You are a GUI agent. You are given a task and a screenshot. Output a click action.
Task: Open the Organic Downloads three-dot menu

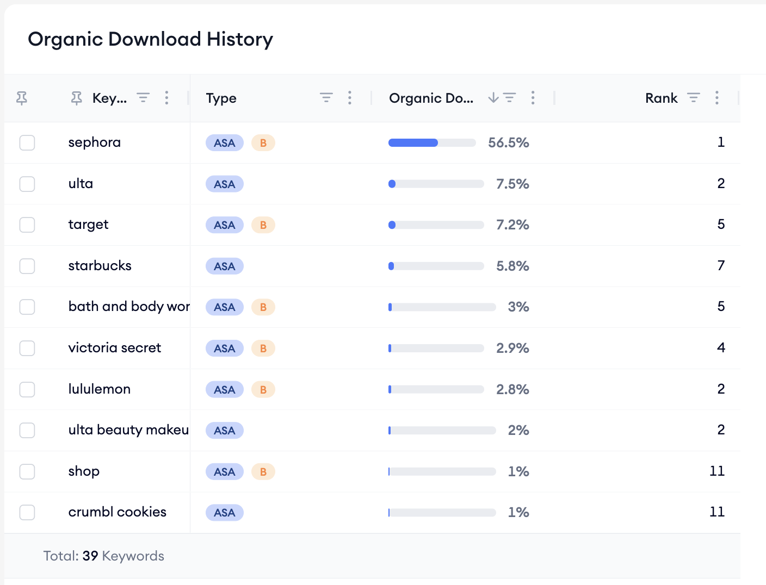pyautogui.click(x=533, y=98)
